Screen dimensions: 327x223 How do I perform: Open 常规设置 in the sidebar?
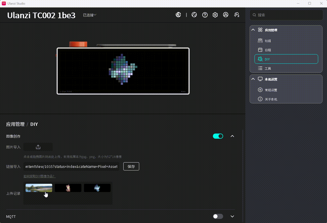pos(286,90)
